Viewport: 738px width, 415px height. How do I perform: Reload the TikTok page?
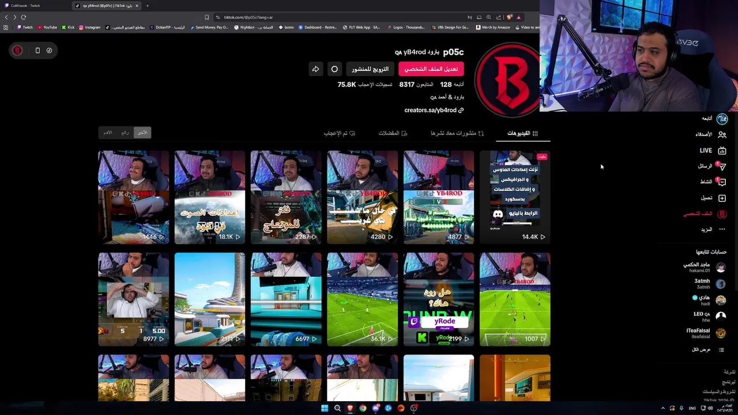(23, 17)
